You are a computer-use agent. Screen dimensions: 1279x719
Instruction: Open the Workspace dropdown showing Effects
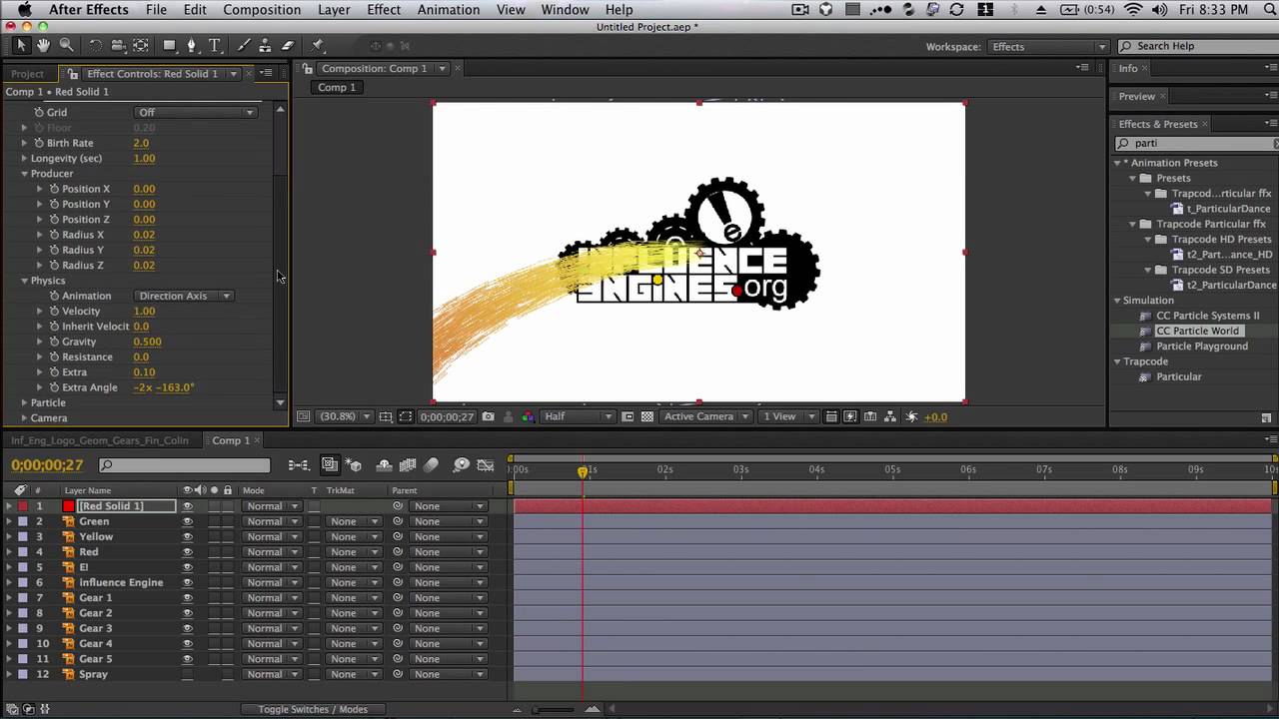[1048, 47]
